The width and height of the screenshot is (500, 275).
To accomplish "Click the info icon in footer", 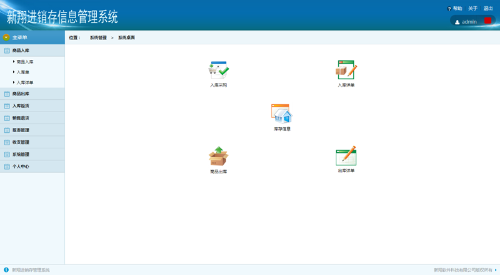I will point(6,270).
